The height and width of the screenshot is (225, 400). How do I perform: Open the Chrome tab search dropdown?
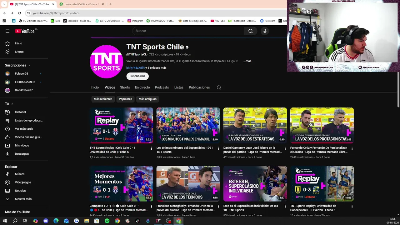(4, 4)
